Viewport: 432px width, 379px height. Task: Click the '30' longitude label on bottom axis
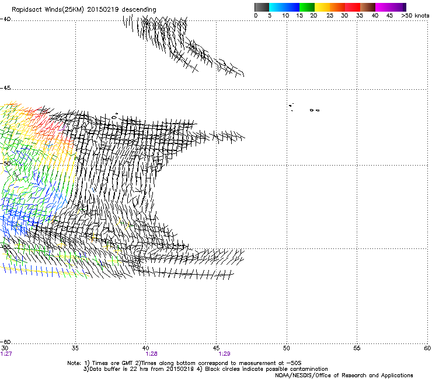tap(5, 348)
